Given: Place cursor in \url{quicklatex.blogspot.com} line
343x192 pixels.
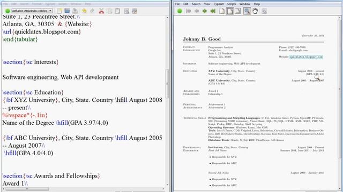Looking at the screenshot, I should (x=42, y=32).
